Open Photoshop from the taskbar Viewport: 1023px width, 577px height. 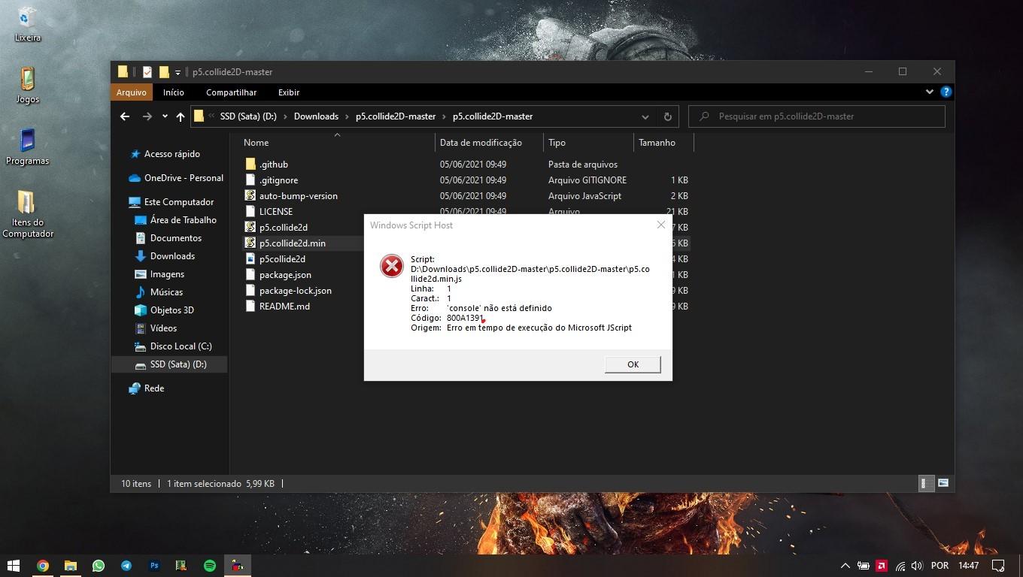tap(154, 566)
